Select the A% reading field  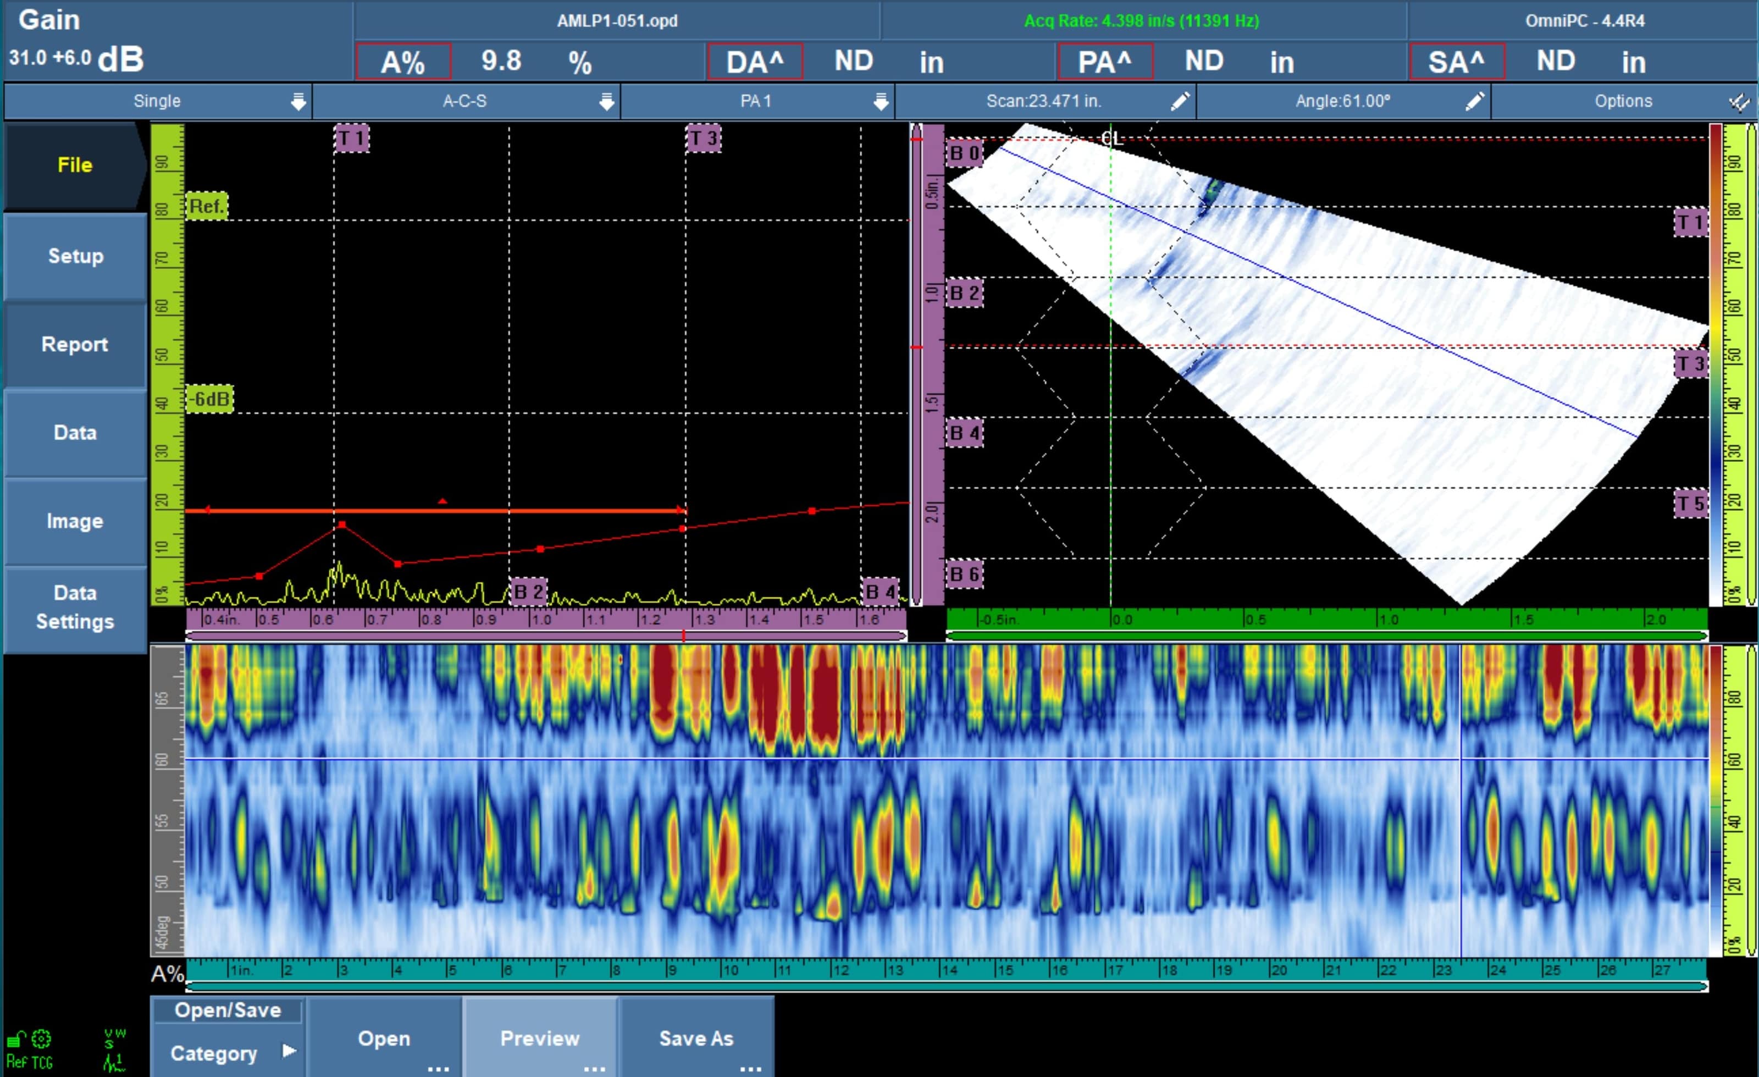point(403,62)
